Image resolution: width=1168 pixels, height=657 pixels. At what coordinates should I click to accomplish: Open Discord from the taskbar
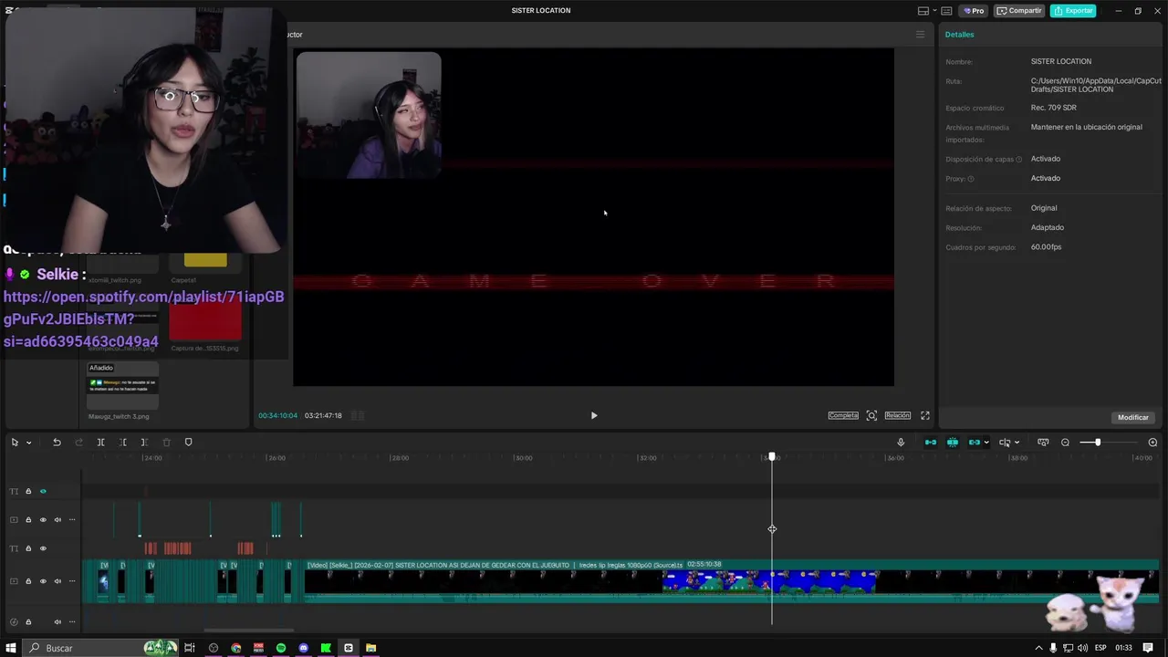point(304,648)
